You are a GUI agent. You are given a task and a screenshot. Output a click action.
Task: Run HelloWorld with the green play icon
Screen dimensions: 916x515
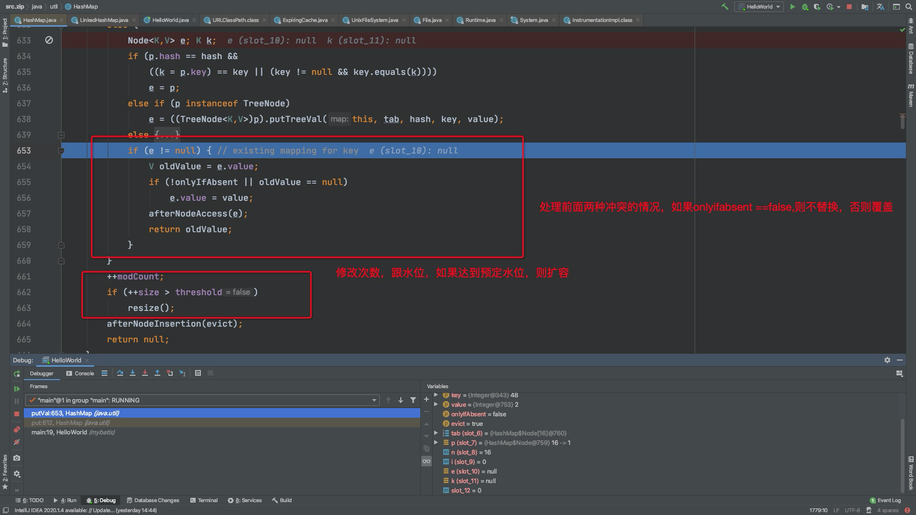point(792,7)
